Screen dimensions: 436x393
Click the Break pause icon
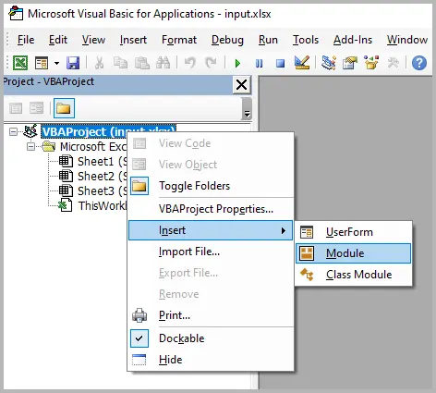[260, 64]
